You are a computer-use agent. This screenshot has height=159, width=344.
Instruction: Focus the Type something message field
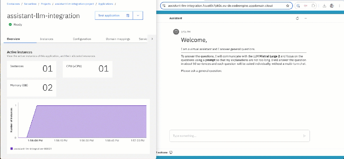pyautogui.click(x=235, y=136)
